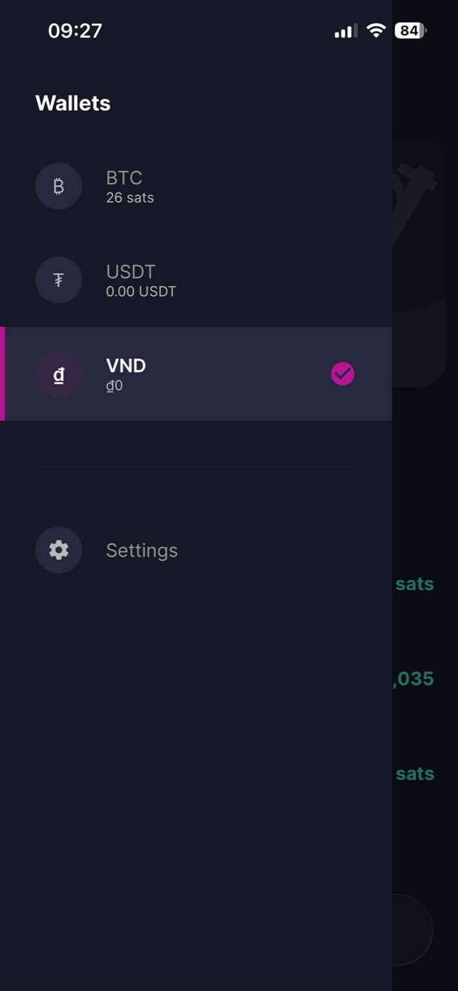458x991 pixels.
Task: Tap the ₫0 balance under VND
Action: pos(114,386)
